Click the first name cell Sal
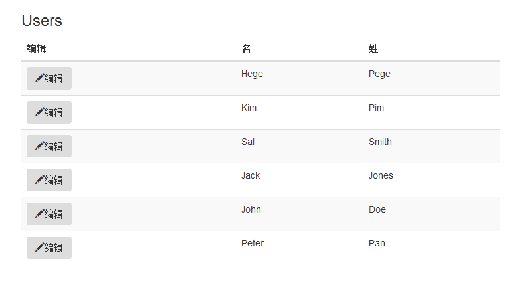The height and width of the screenshot is (289, 521). [248, 142]
